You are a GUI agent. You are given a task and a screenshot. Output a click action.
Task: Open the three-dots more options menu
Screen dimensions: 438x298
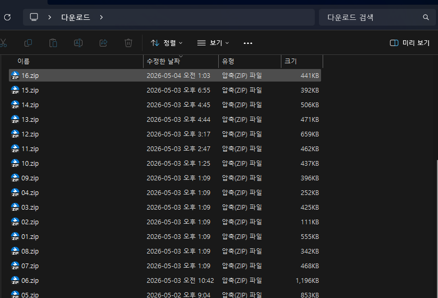coord(248,43)
